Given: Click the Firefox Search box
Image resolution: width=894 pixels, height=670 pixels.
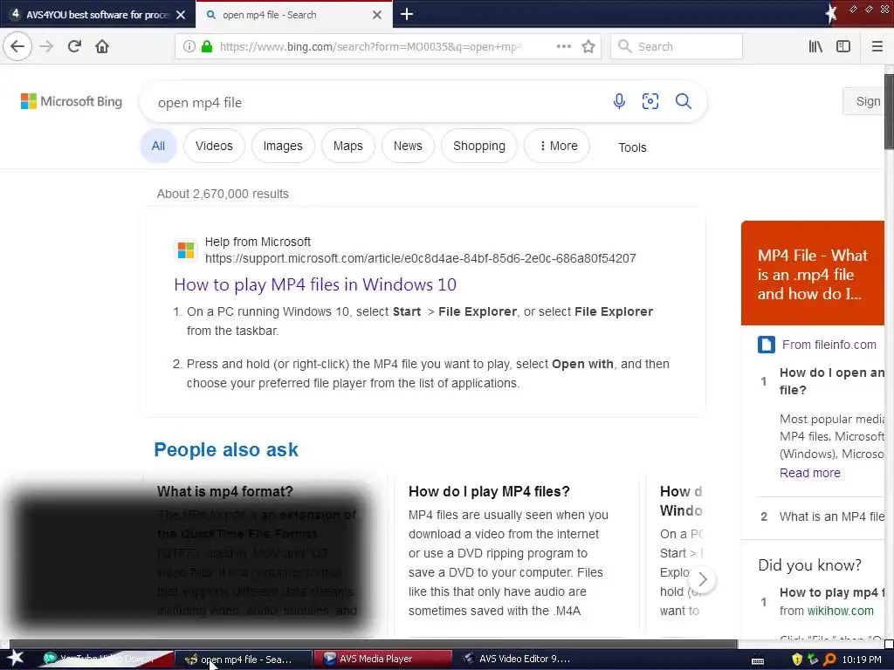Looking at the screenshot, I should (677, 47).
